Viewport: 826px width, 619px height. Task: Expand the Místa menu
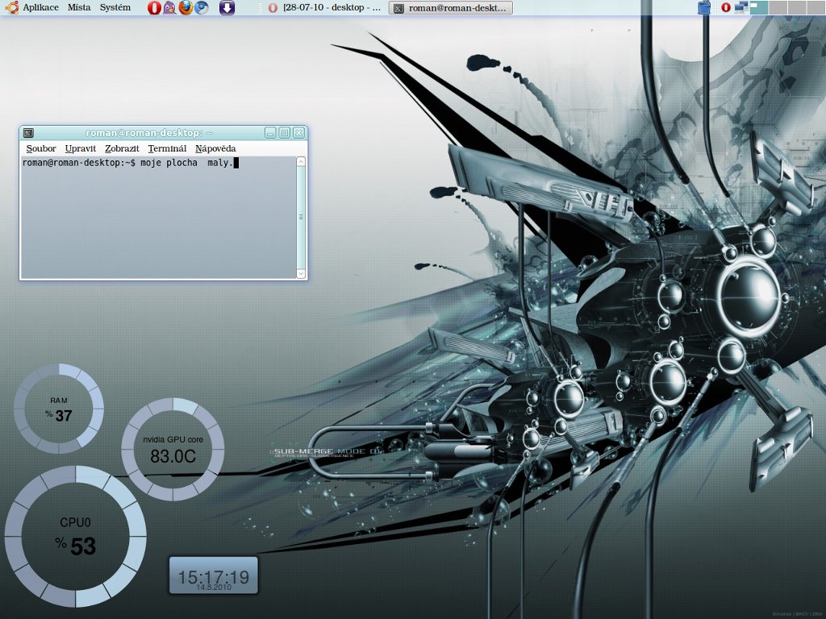tap(79, 7)
